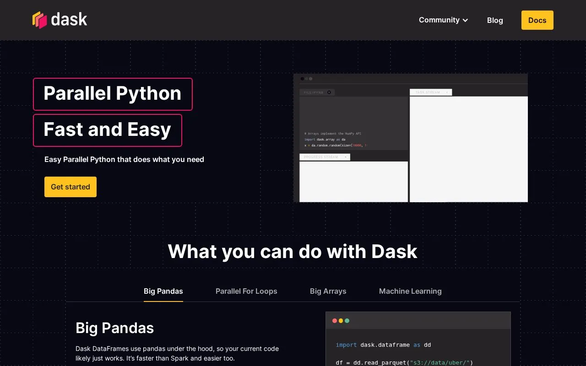Open the Big Arrays tab
The height and width of the screenshot is (366, 586).
coord(328,291)
